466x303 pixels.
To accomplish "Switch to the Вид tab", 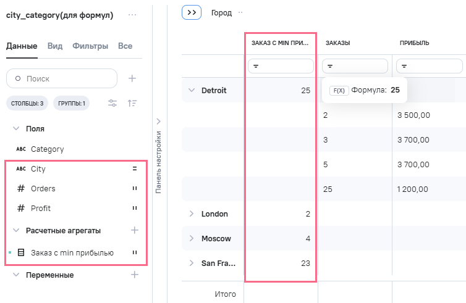I will [55, 46].
